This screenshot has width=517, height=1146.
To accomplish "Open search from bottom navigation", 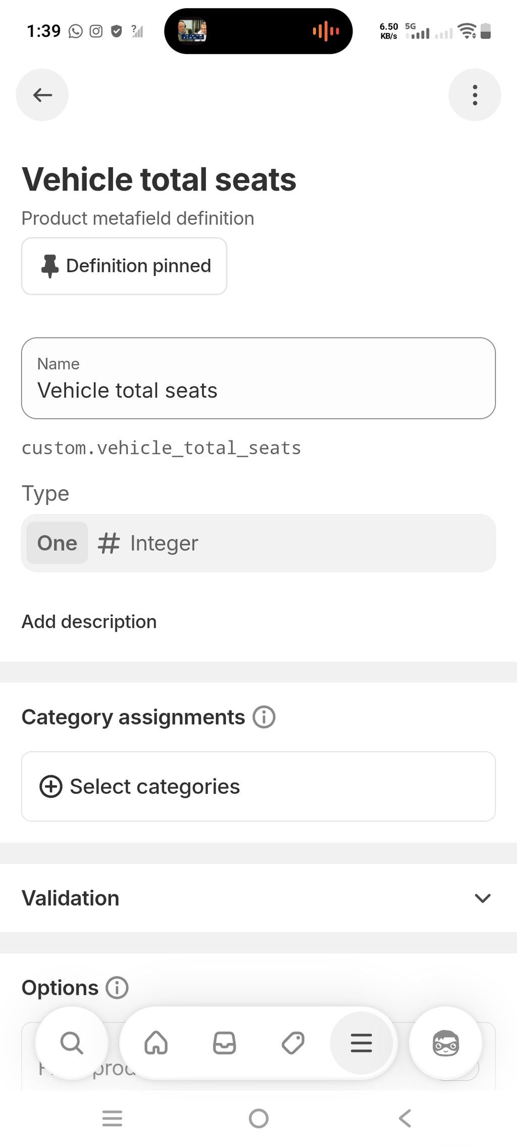I will coord(72,1043).
